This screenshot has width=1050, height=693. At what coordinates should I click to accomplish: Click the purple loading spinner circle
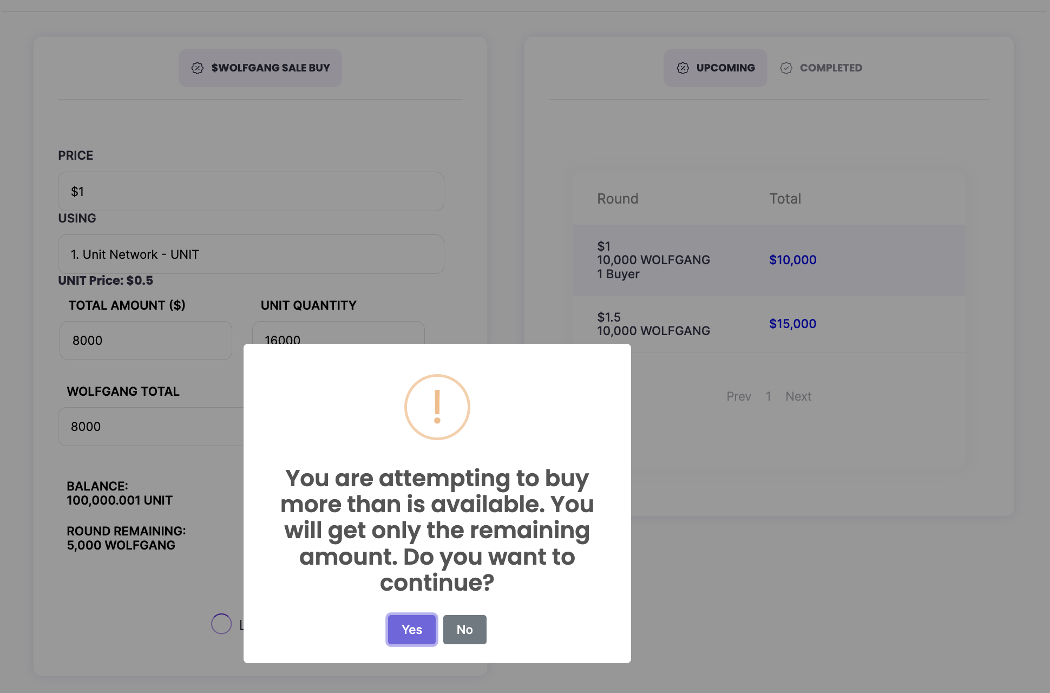point(221,624)
